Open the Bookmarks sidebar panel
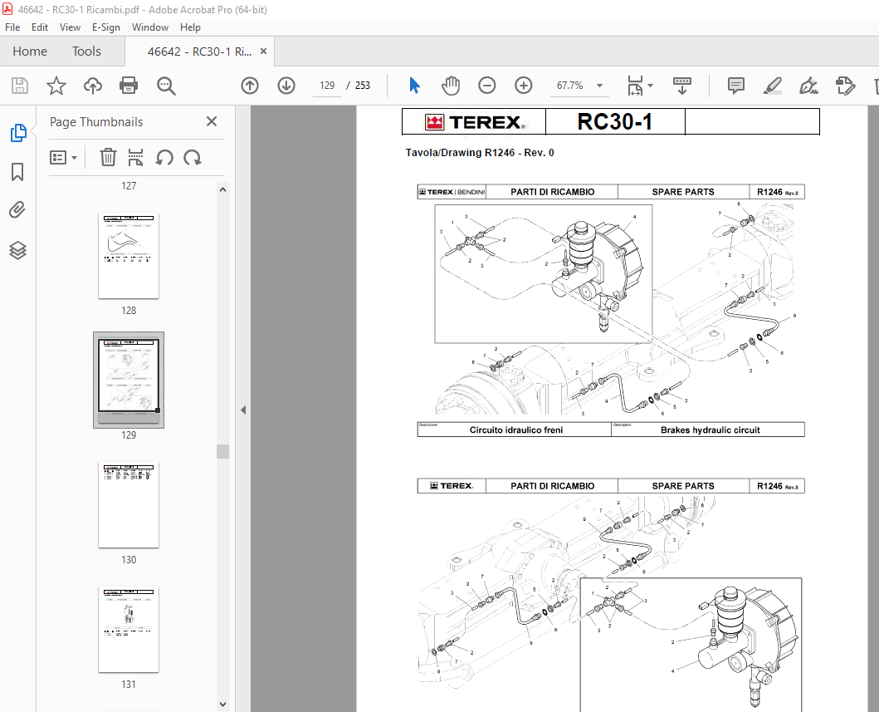The width and height of the screenshot is (879, 712). (x=17, y=172)
